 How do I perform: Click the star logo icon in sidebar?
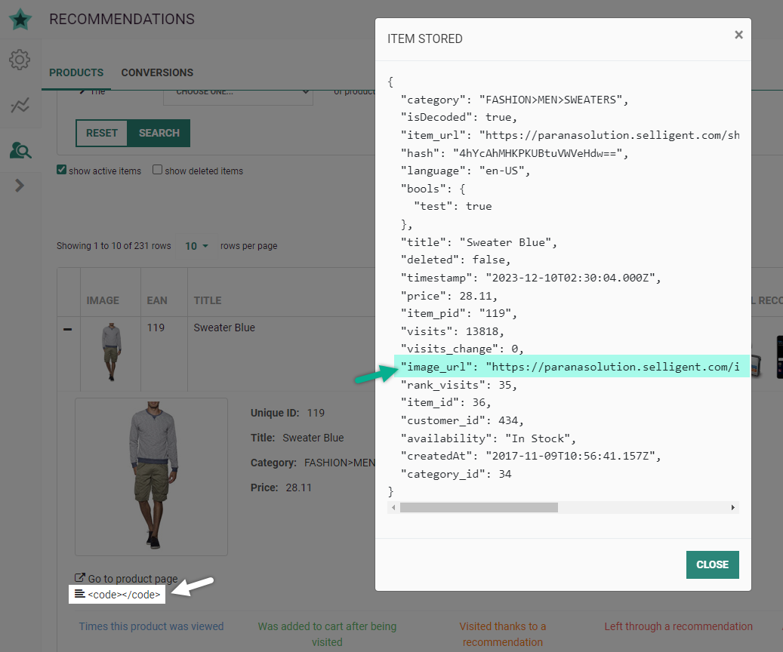click(20, 19)
